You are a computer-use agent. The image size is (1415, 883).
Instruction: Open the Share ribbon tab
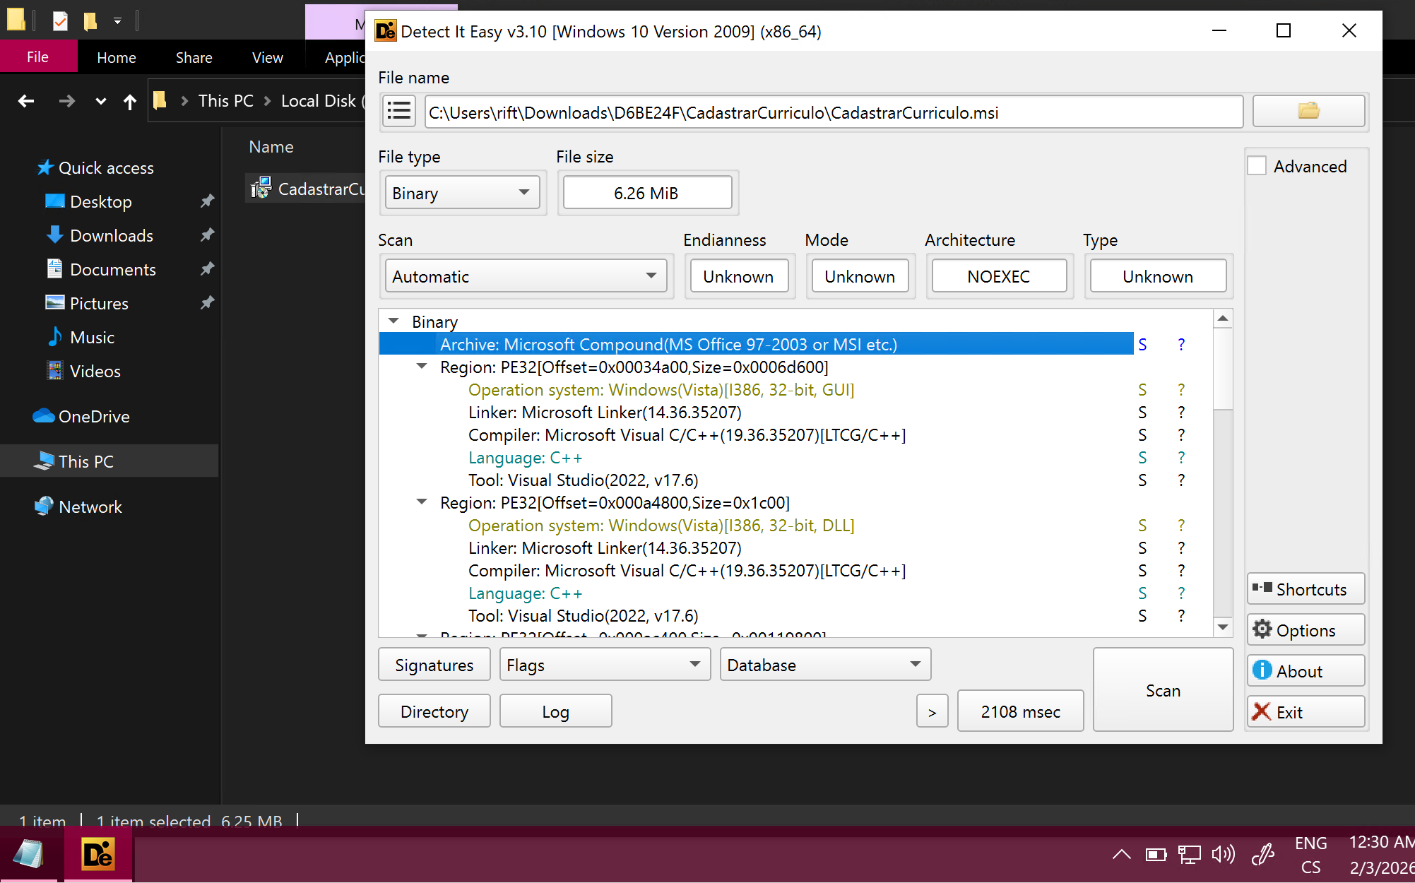point(194,57)
